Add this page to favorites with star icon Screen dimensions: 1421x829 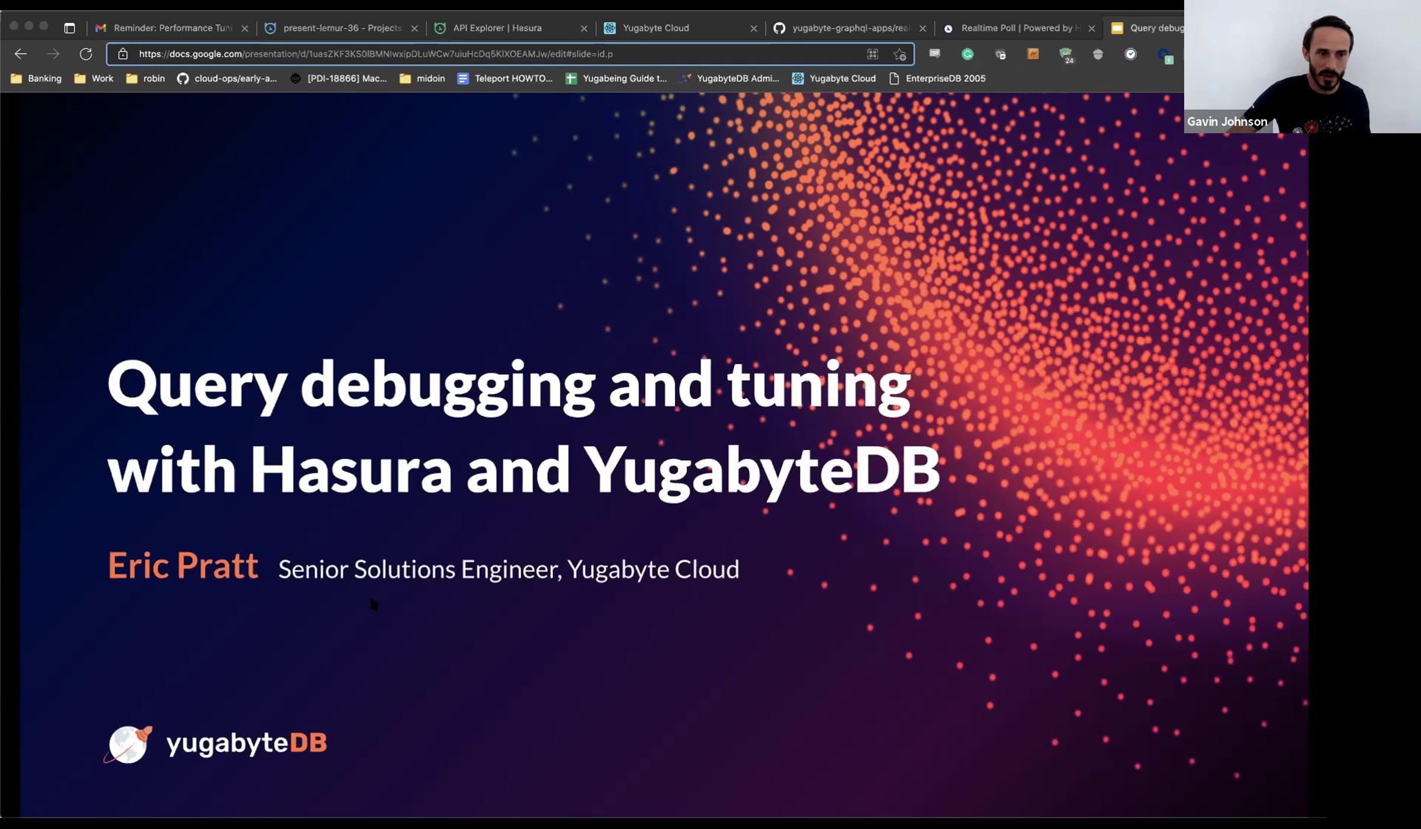900,54
